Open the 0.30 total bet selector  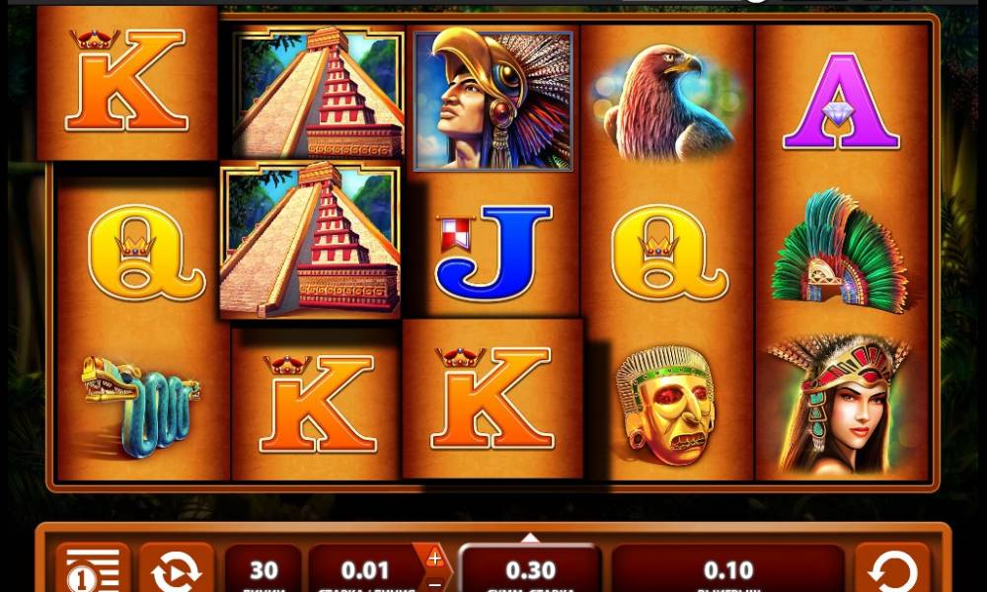click(x=530, y=569)
